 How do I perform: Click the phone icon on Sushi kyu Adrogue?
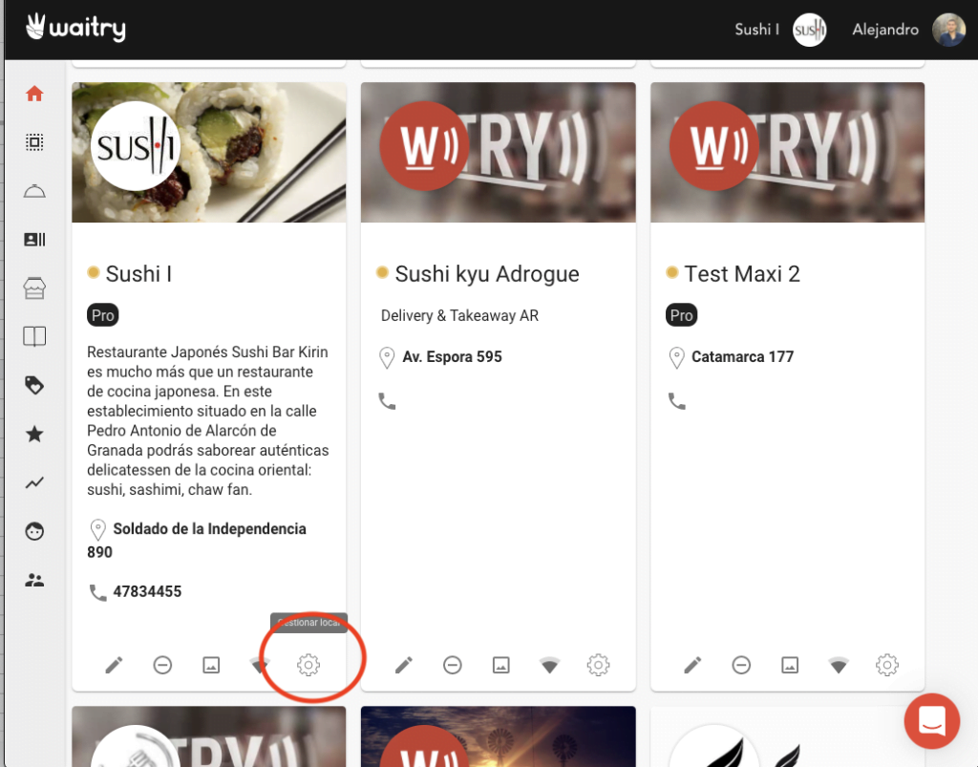point(388,401)
